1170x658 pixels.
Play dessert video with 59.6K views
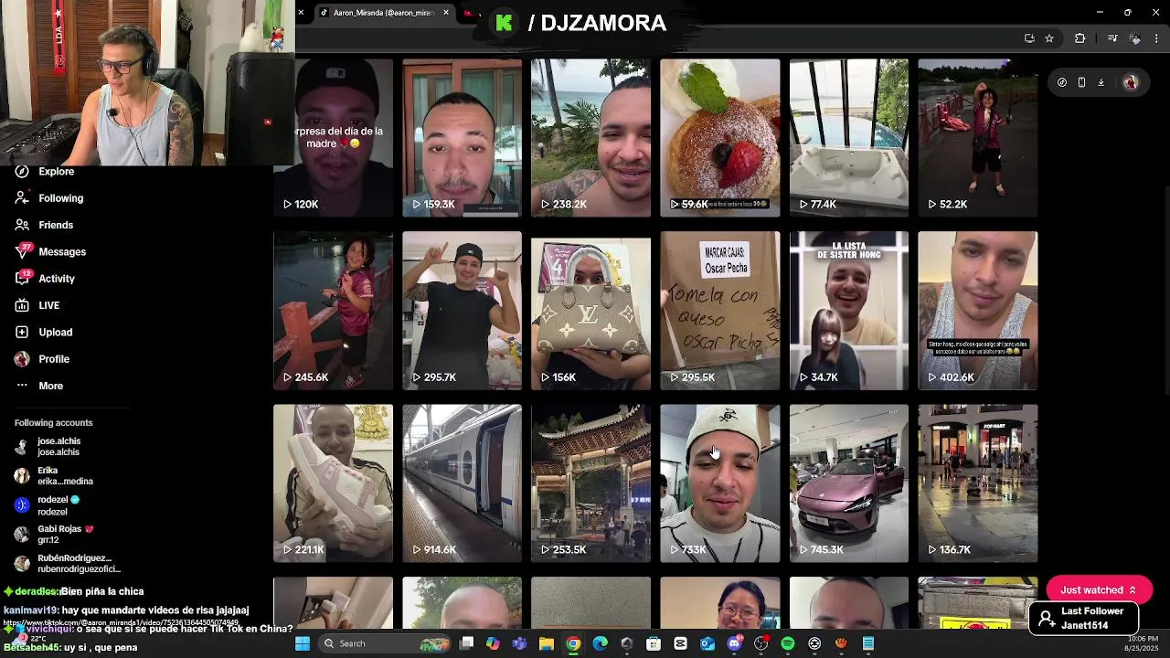[720, 138]
